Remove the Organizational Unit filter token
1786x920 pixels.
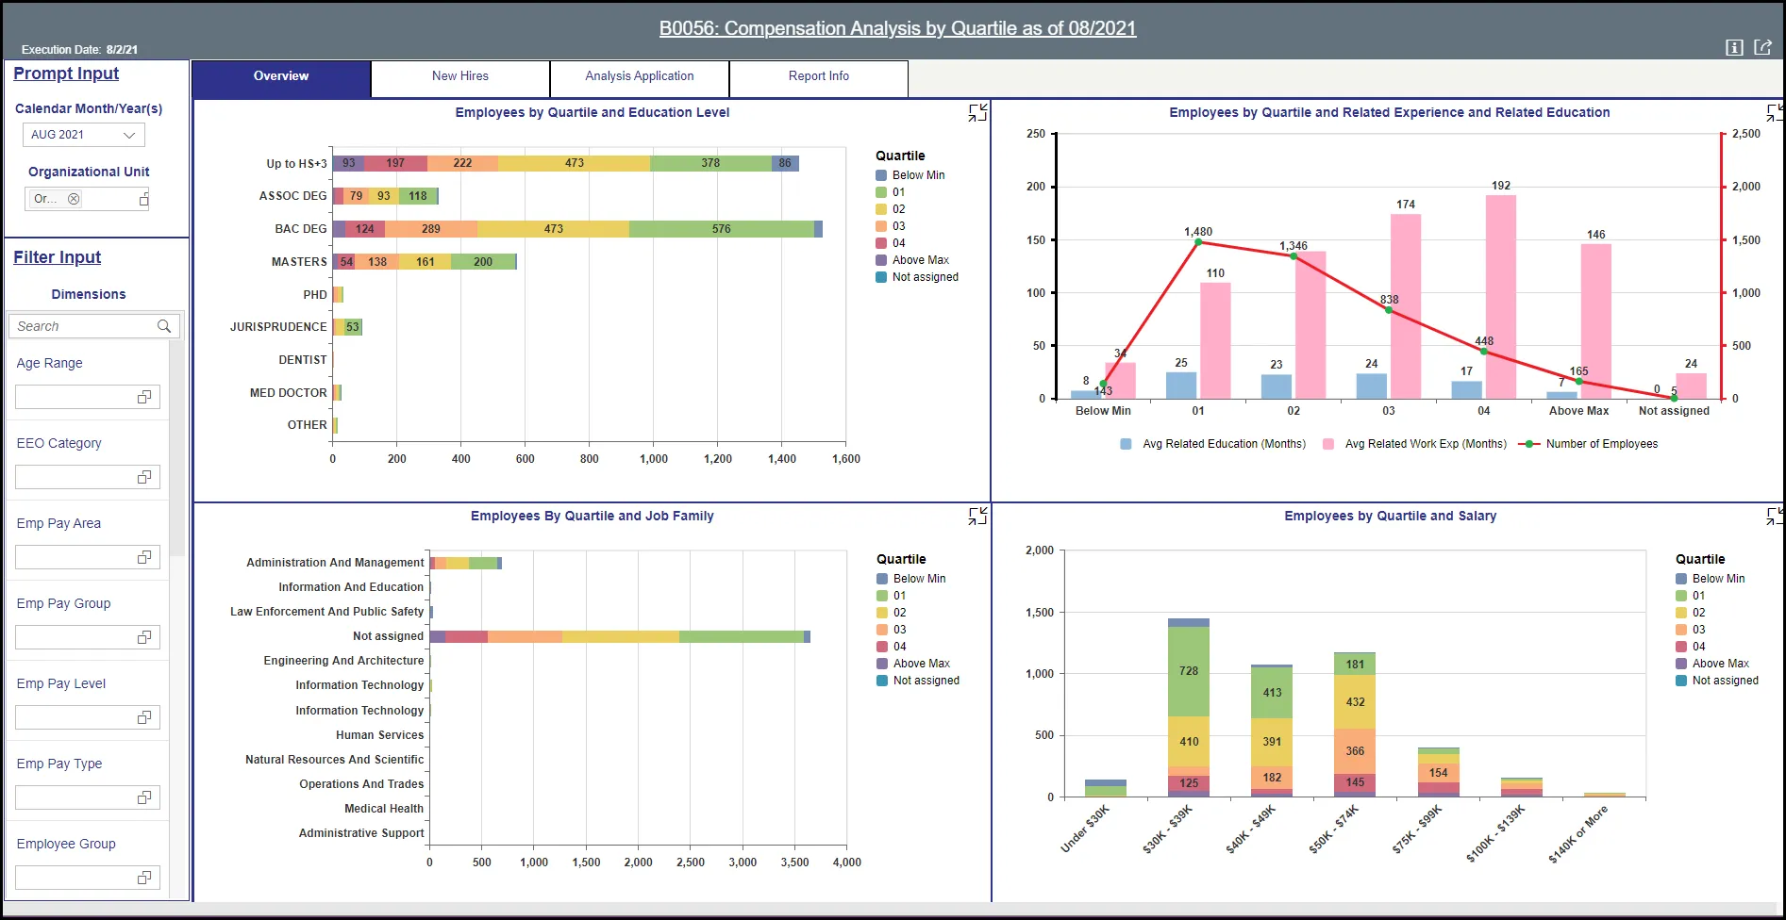coord(74,199)
